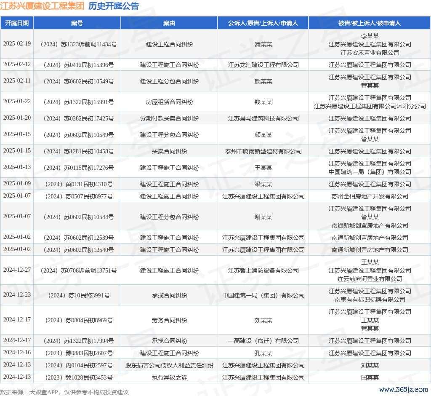Image resolution: width=431 pixels, height=396 pixels.
Task: Select case number 苏1323诉前调11434号
Action: tap(79, 44)
